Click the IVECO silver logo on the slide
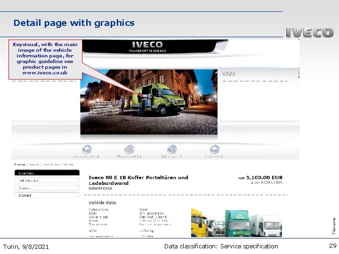Image resolution: width=339 pixels, height=254 pixels. (310, 32)
